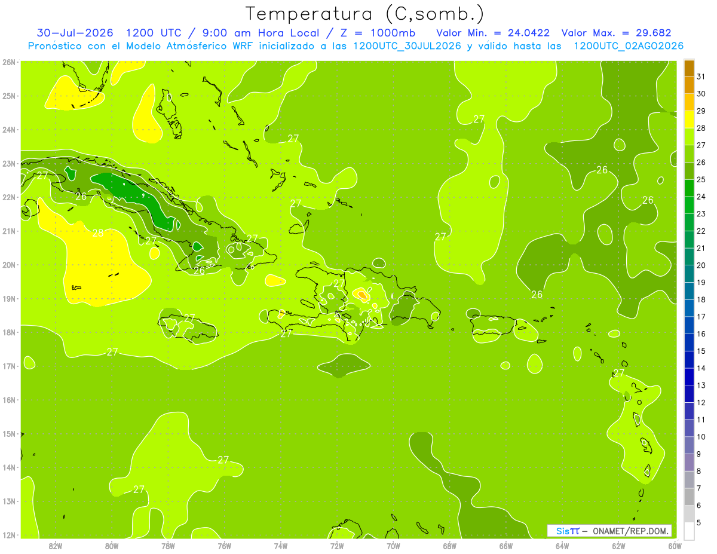The width and height of the screenshot is (717, 554).
Task: Click the latitude label 18N
Action: tap(9, 332)
